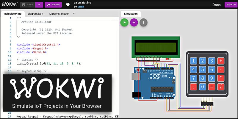Image resolution: width=238 pixels, height=119 pixels.
Task: Click the line "LiquidCrystal lcd(12, 11, 10, 9, 8, 7);"
Action: [49, 64]
